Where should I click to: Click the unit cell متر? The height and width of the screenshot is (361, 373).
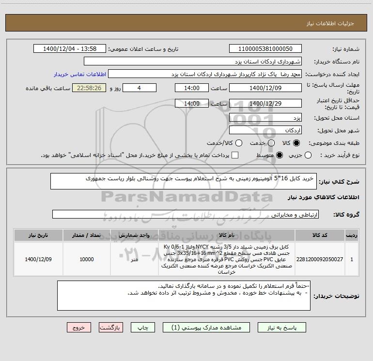[134, 259]
